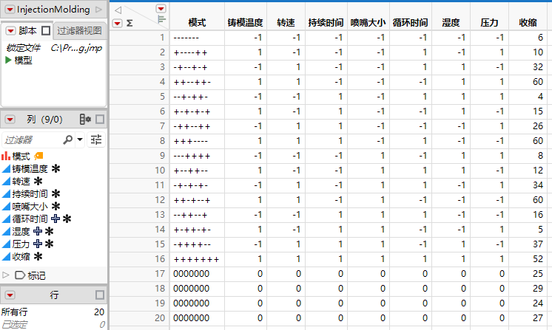Click the nominal bar icon for 模式

(6, 156)
